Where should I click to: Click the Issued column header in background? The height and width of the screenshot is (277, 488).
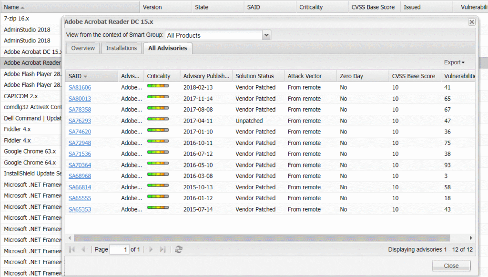point(427,7)
